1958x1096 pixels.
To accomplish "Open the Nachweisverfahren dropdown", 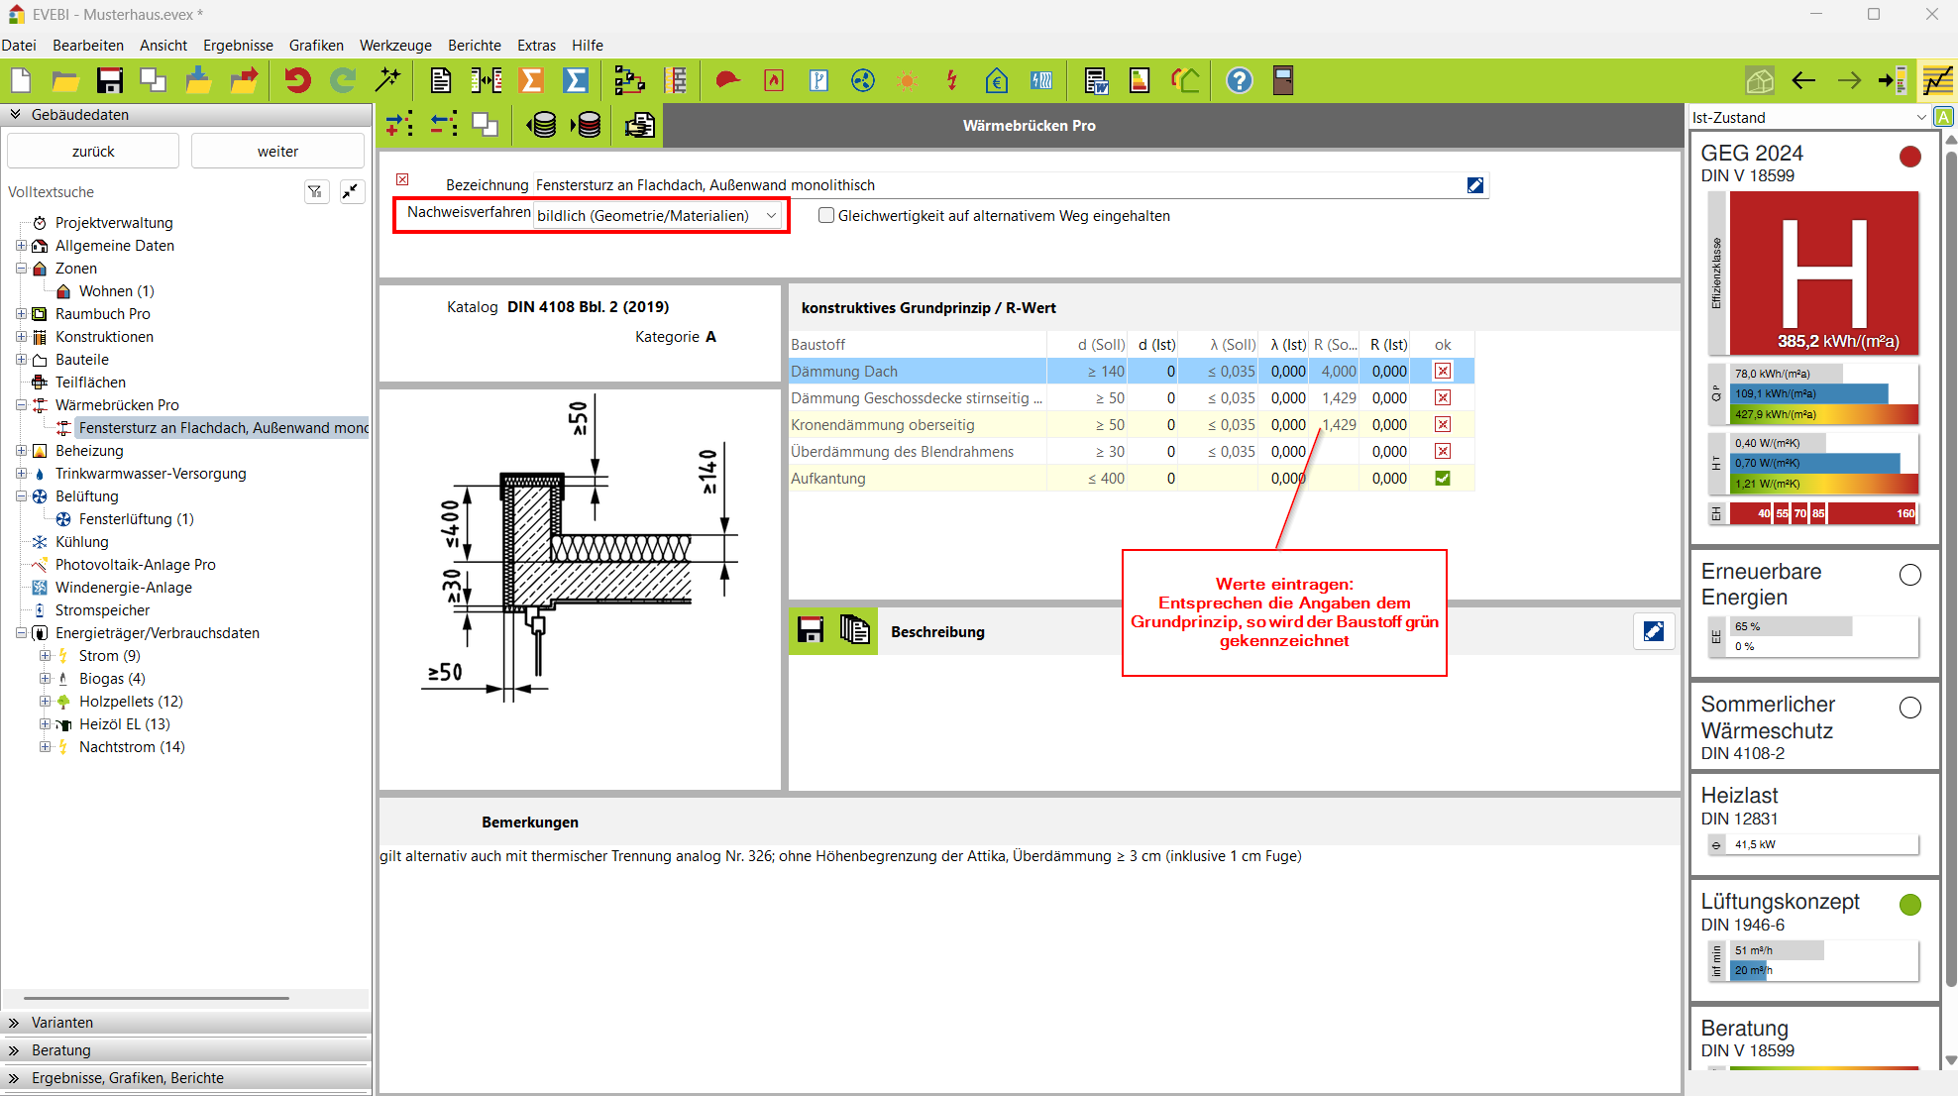I will point(771,215).
